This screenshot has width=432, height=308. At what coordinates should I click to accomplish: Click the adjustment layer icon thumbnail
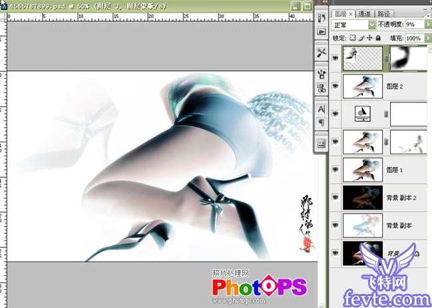pyautogui.click(x=362, y=114)
